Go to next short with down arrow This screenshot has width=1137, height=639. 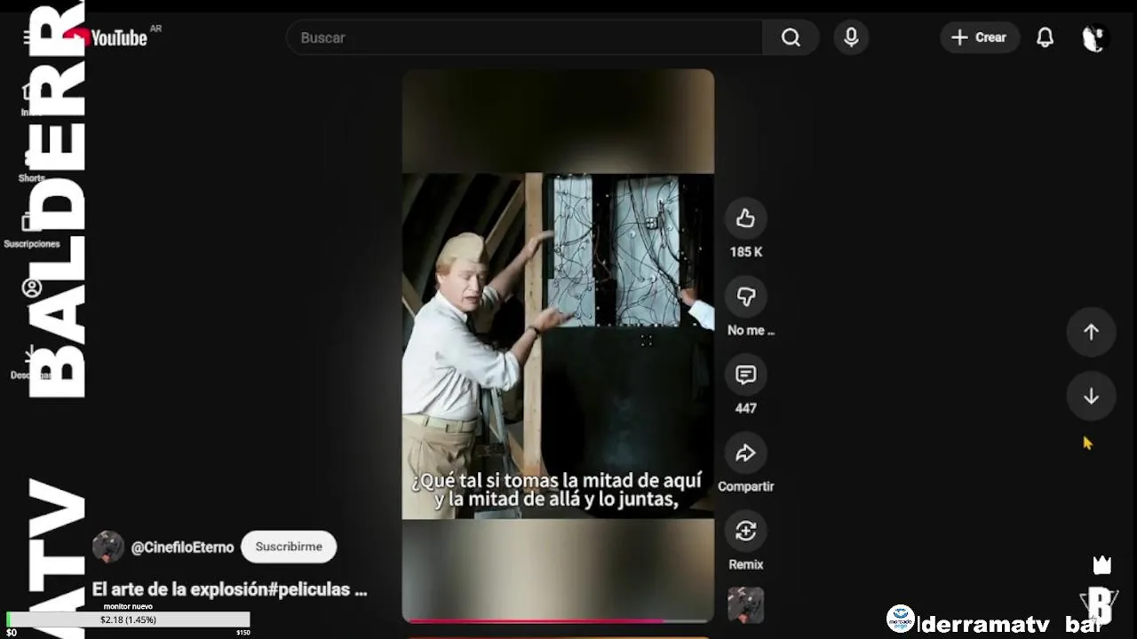point(1091,397)
